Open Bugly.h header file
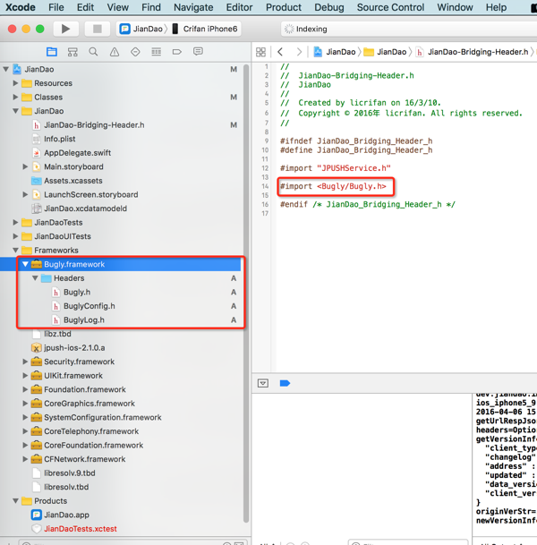Image resolution: width=537 pixels, height=545 pixels. click(x=77, y=292)
